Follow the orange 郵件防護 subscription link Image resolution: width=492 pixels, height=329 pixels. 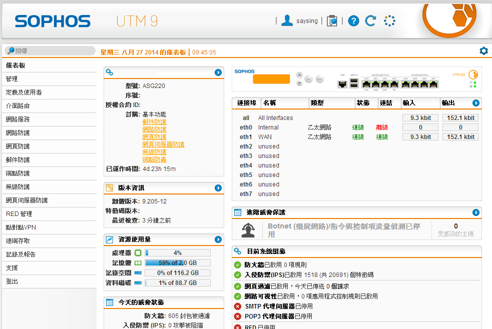coord(154,122)
